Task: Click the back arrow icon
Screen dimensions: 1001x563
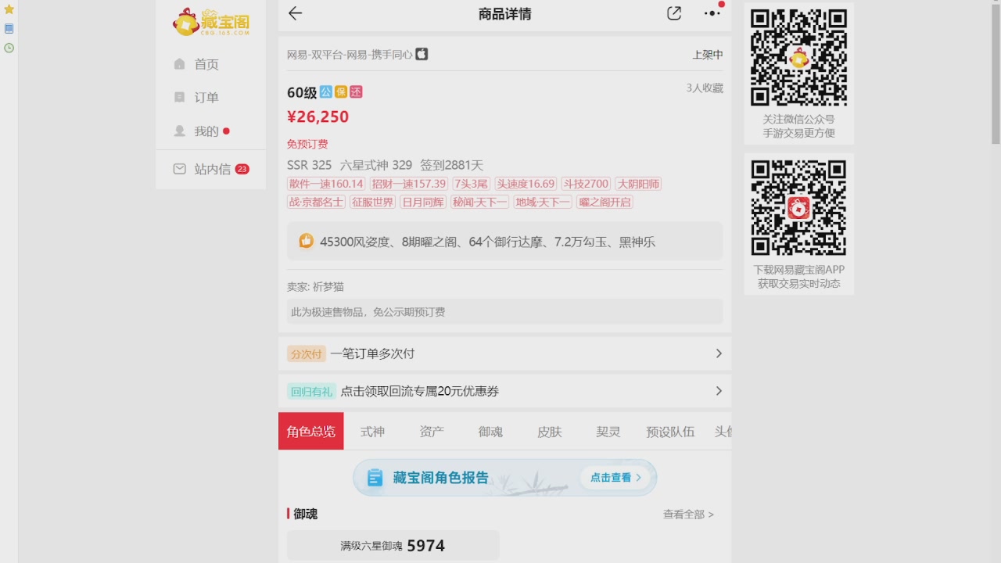Action: click(295, 13)
